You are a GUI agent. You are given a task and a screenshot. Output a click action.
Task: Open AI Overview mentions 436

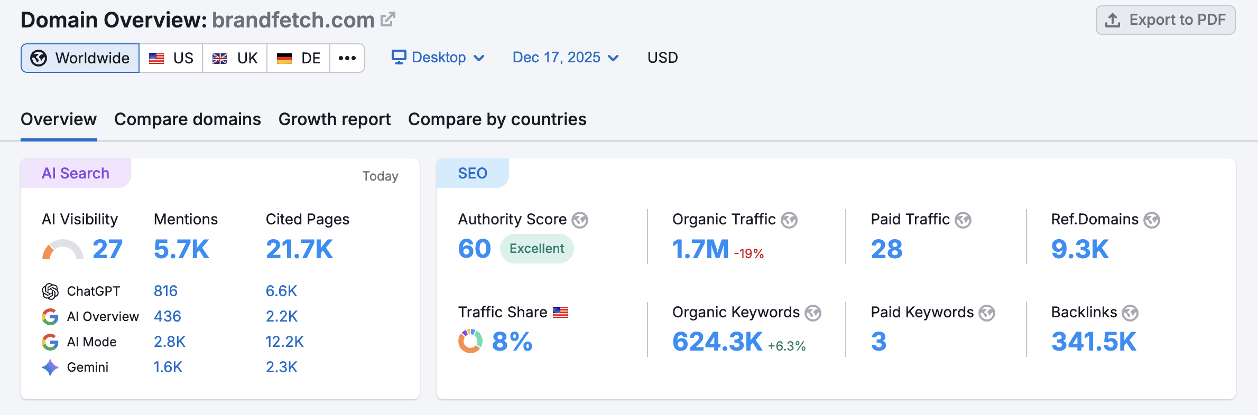[168, 316]
